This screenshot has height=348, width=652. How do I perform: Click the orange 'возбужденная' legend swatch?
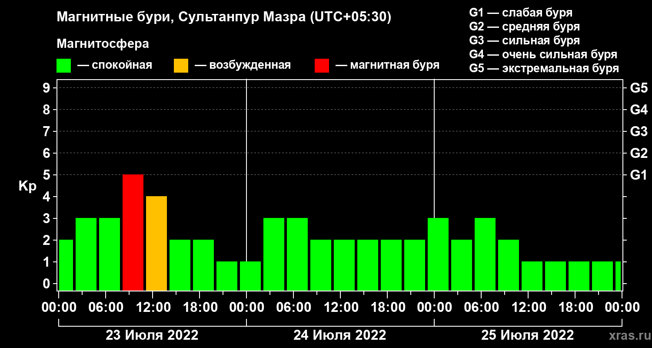[x=181, y=66]
